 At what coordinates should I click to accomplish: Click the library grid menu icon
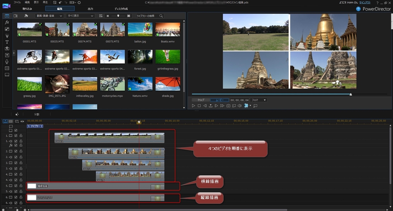[x=101, y=16]
